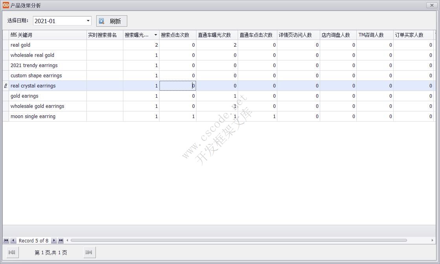Viewport: 440px width, 264px height.
Task: Click 订单买家人数 value in 'custom shape earrings' row
Action: (x=413, y=75)
